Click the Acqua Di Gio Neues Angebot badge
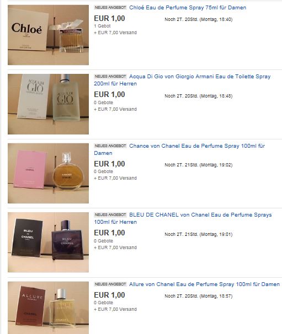The height and width of the screenshot is (334, 282). point(110,76)
